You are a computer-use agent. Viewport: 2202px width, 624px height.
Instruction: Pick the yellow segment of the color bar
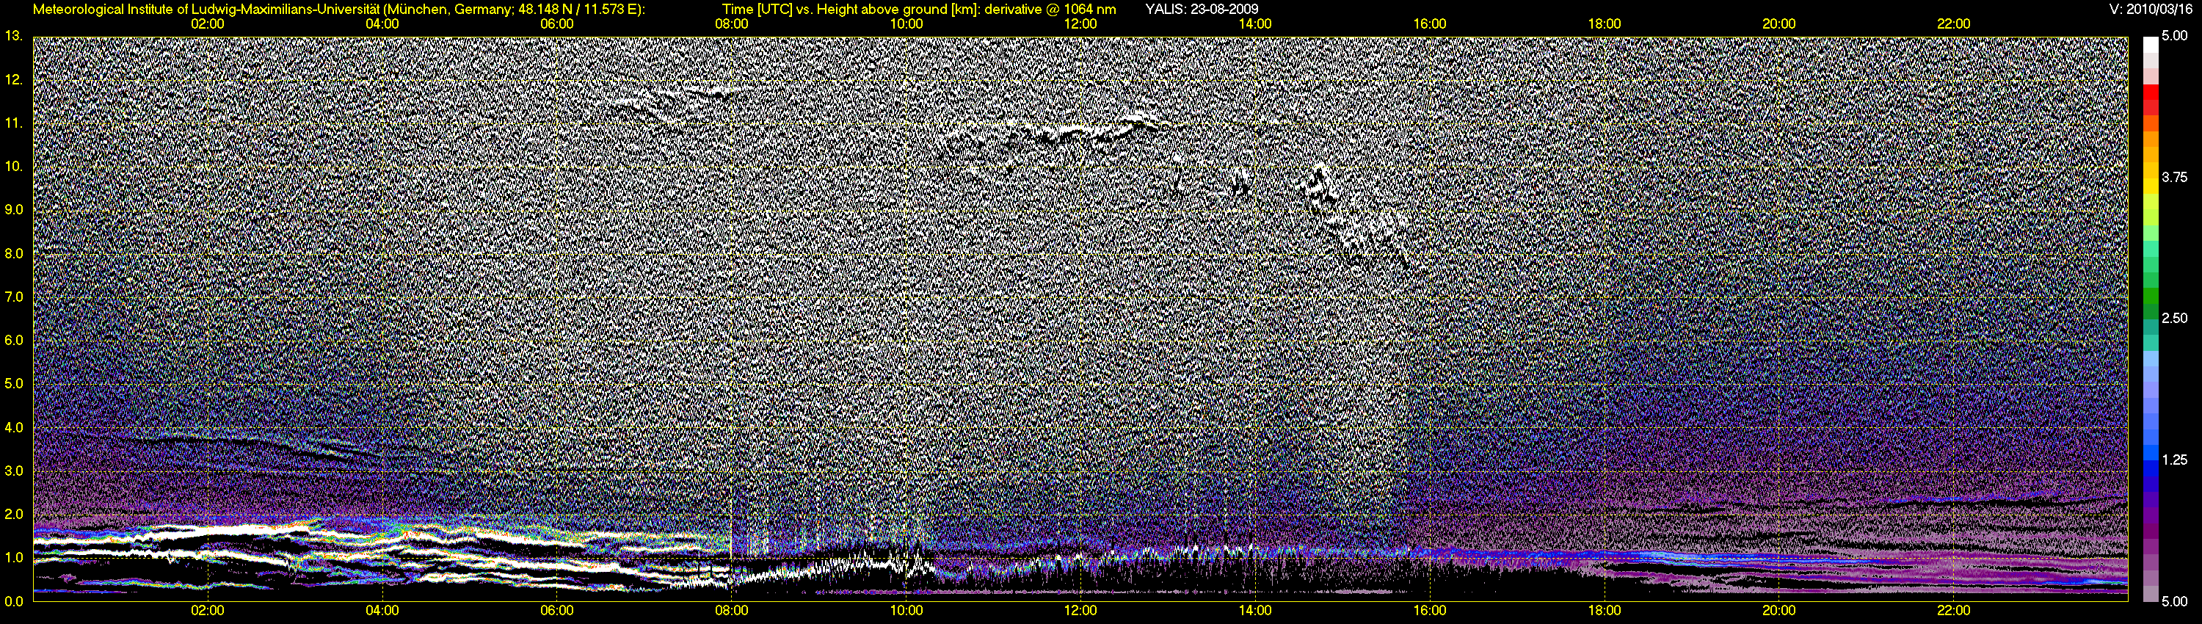pos(2150,186)
